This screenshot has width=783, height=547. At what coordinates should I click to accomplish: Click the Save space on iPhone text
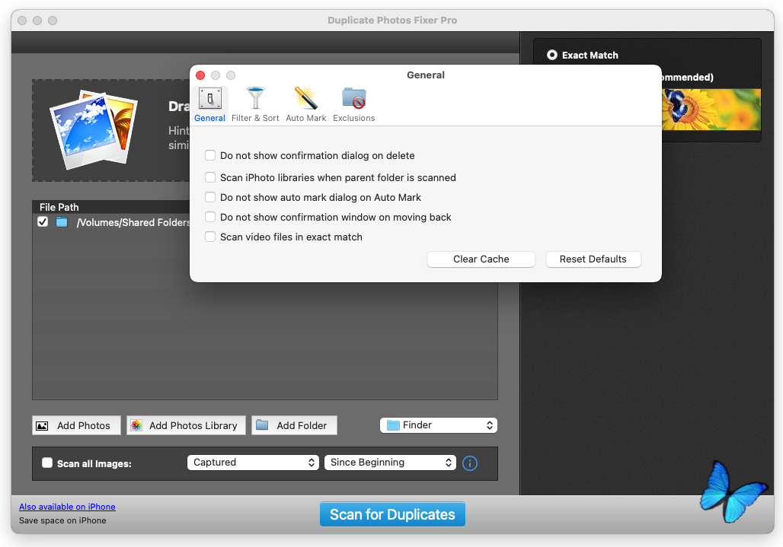tap(62, 520)
